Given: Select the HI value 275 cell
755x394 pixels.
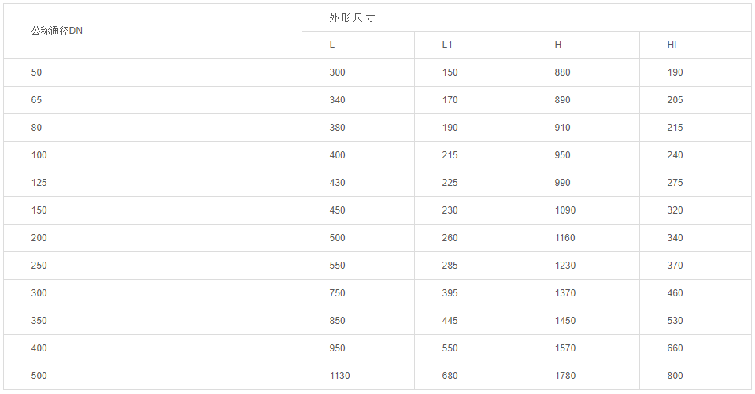Looking at the screenshot, I should click(675, 183).
